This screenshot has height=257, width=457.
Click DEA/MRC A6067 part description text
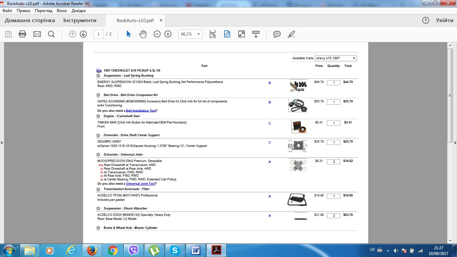tap(152, 144)
